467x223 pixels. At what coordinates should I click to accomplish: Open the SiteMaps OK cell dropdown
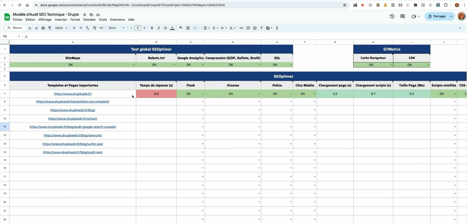pyautogui.click(x=134, y=65)
